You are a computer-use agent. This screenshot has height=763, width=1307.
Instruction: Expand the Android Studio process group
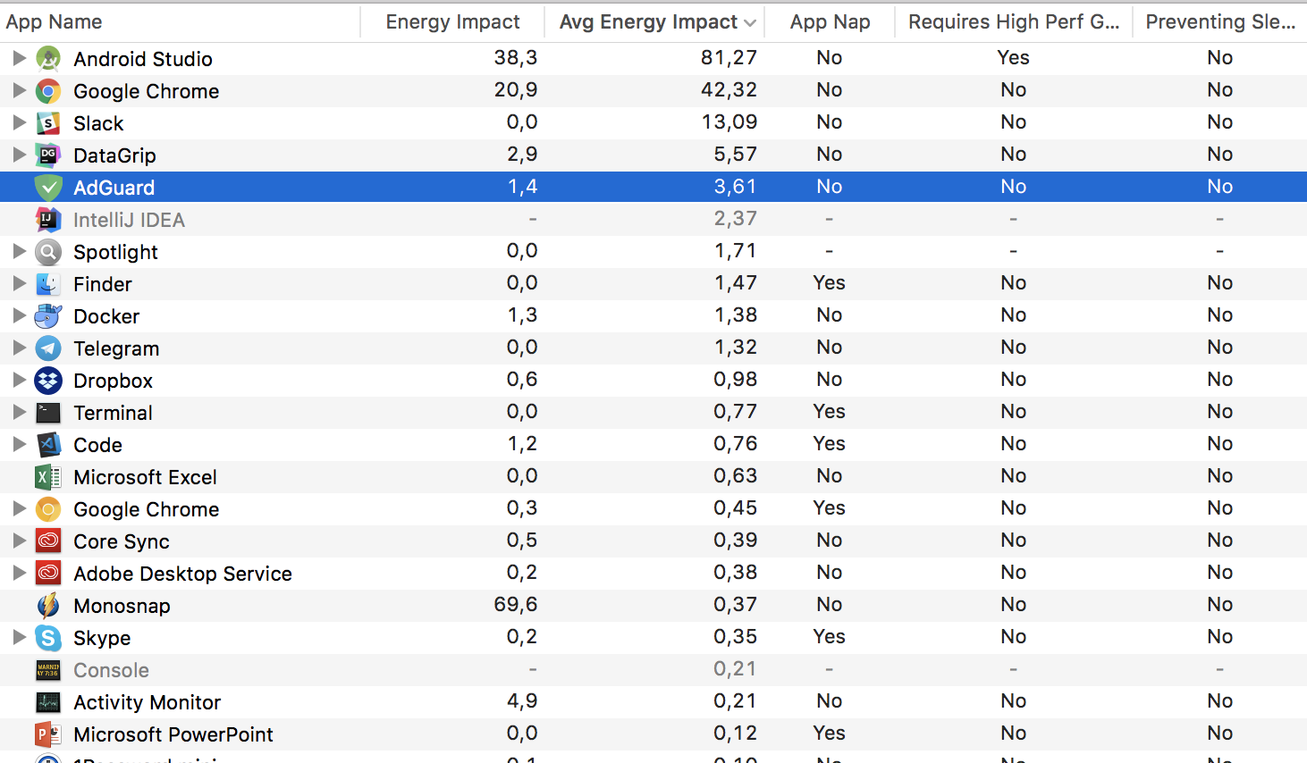click(x=19, y=58)
